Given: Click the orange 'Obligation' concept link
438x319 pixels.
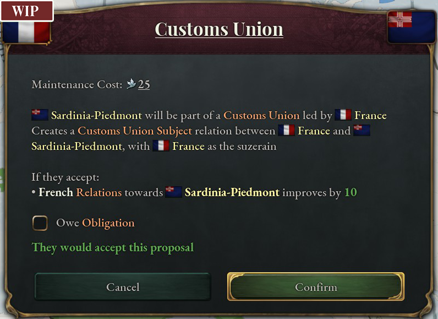Looking at the screenshot, I should point(108,223).
